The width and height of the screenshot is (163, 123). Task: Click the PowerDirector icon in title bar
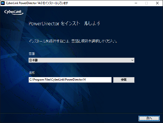coord(3,3)
